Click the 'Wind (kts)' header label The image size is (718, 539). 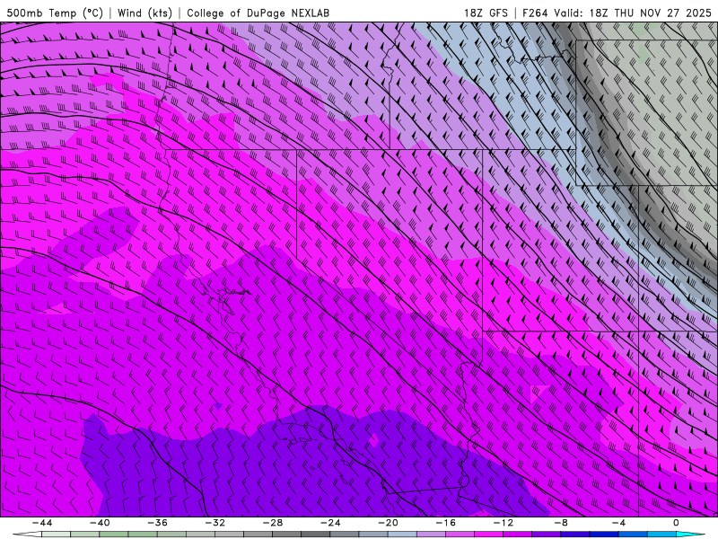coord(144,13)
